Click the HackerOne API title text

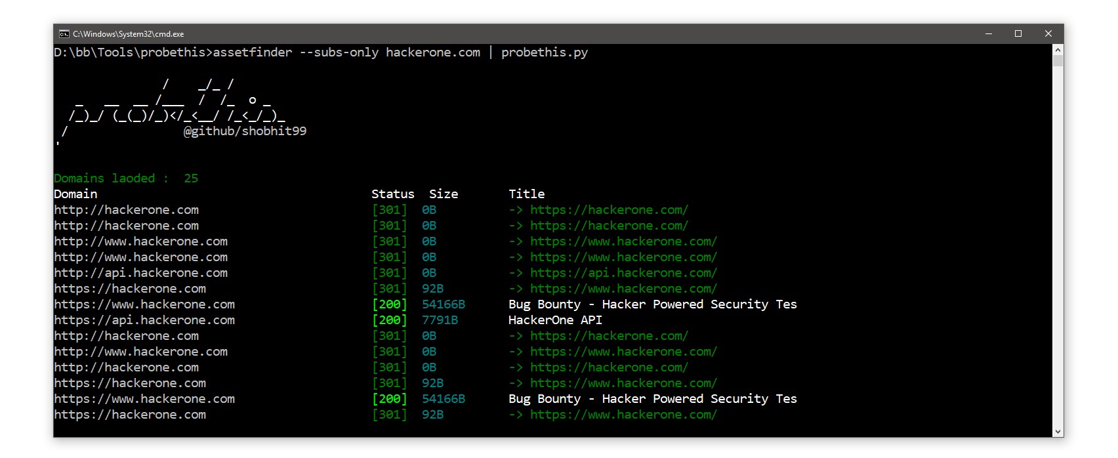[555, 320]
